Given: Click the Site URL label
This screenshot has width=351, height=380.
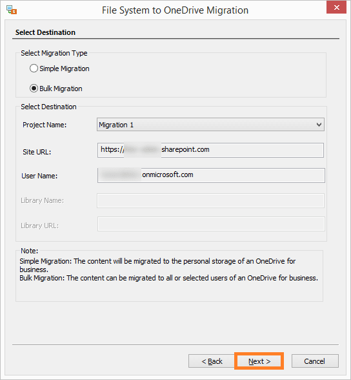Looking at the screenshot, I should click(37, 152).
